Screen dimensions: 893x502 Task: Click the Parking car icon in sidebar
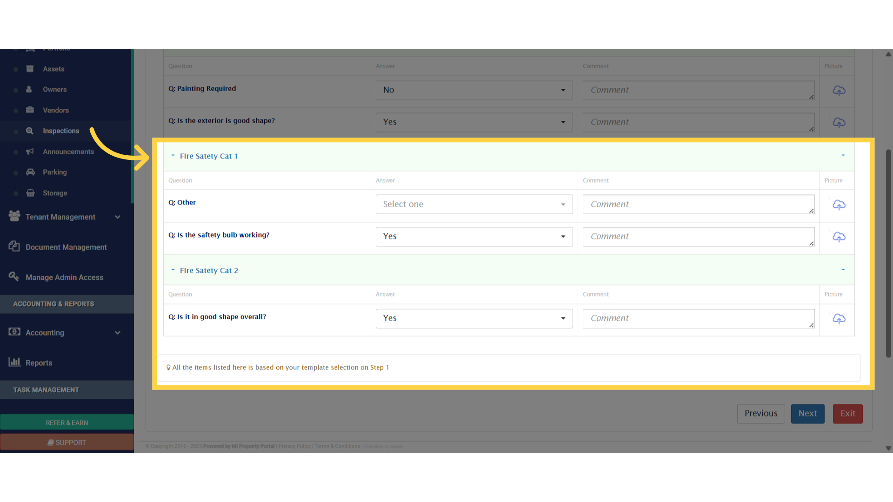click(30, 172)
